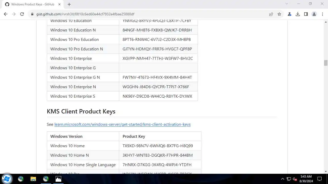
Task: Expand the tab search chevron
Action: 287,4
